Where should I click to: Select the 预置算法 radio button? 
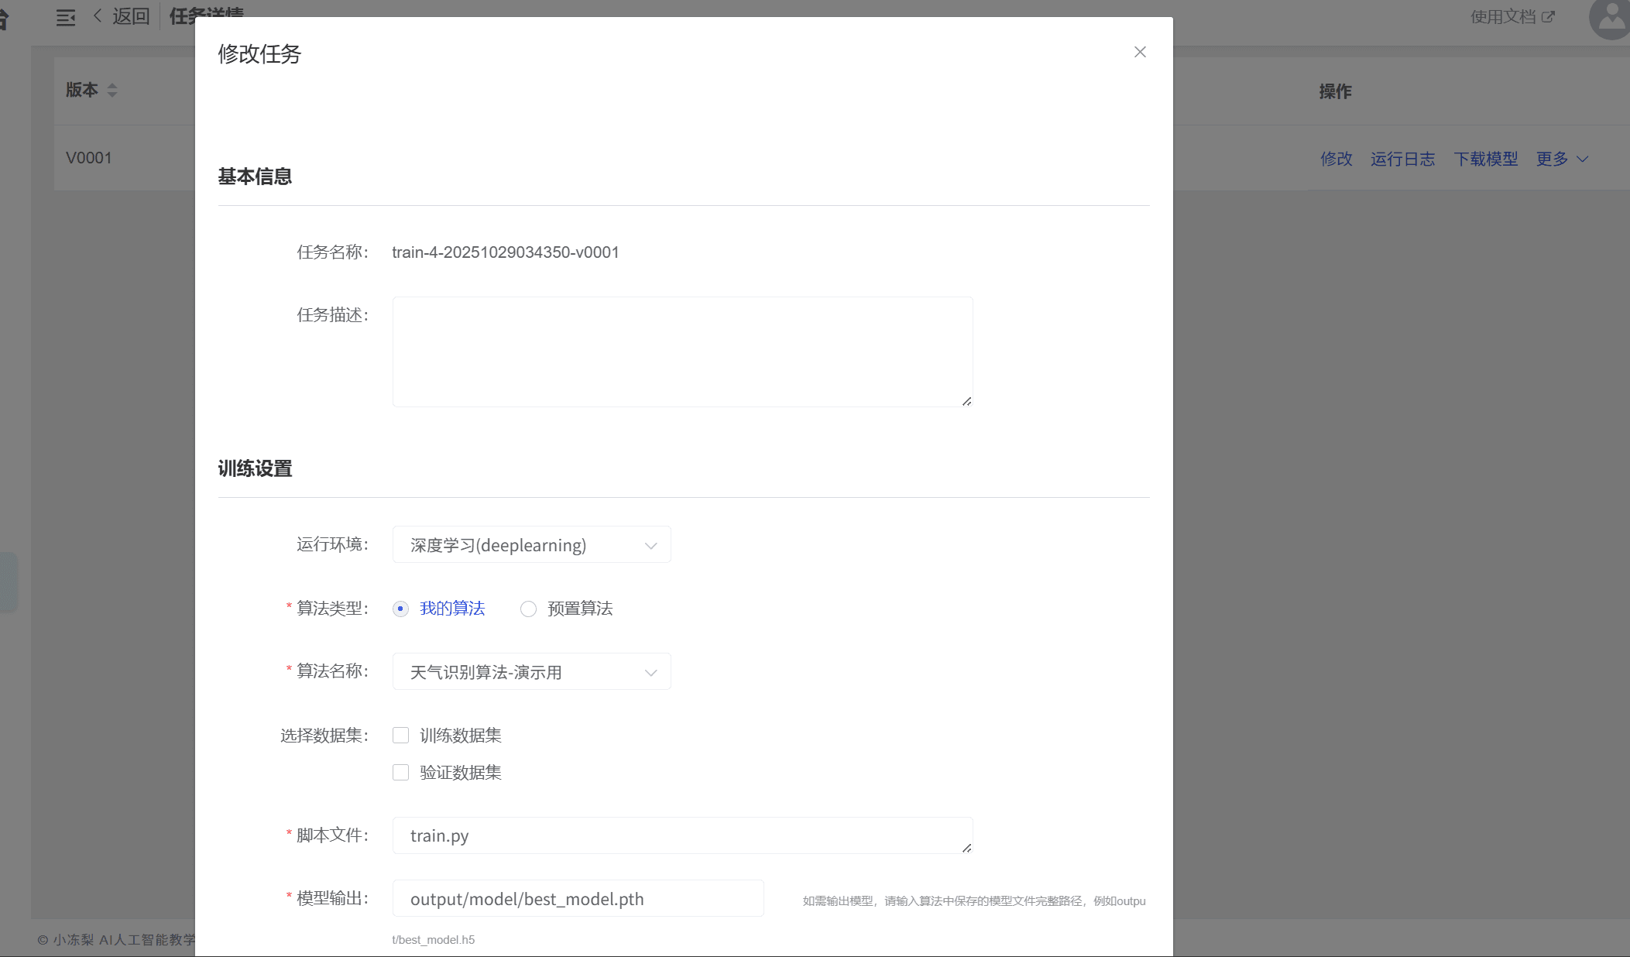pyautogui.click(x=528, y=609)
